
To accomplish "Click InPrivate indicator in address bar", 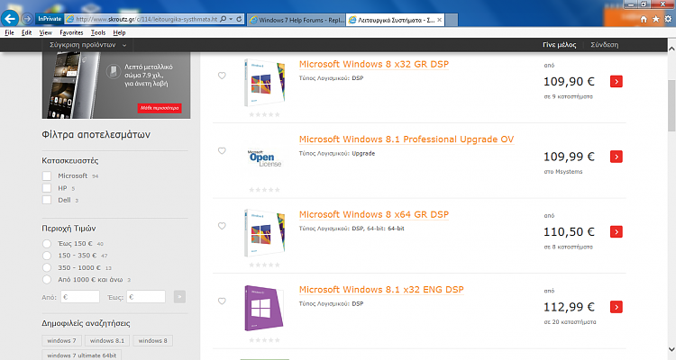I will click(x=50, y=19).
